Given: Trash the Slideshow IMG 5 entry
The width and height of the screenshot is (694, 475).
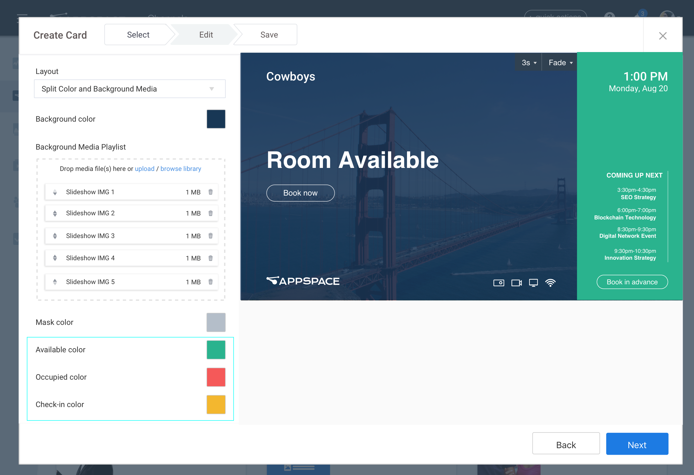Looking at the screenshot, I should click(211, 282).
